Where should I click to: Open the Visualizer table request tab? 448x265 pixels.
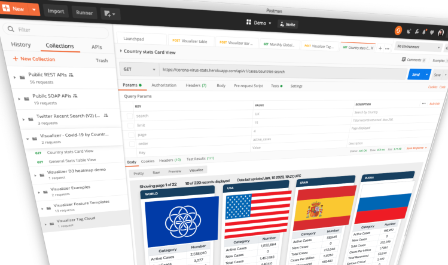pyautogui.click(x=190, y=41)
